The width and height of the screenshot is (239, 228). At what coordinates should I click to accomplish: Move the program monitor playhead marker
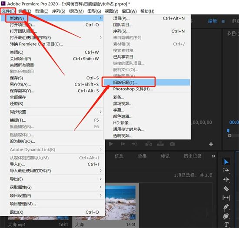[228, 131]
